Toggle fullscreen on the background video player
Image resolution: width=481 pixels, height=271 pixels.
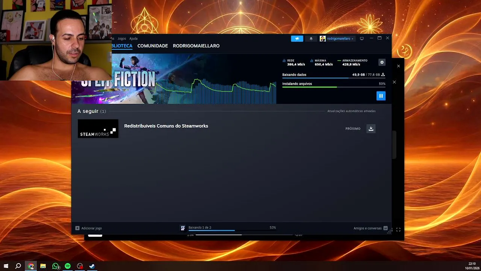click(398, 230)
